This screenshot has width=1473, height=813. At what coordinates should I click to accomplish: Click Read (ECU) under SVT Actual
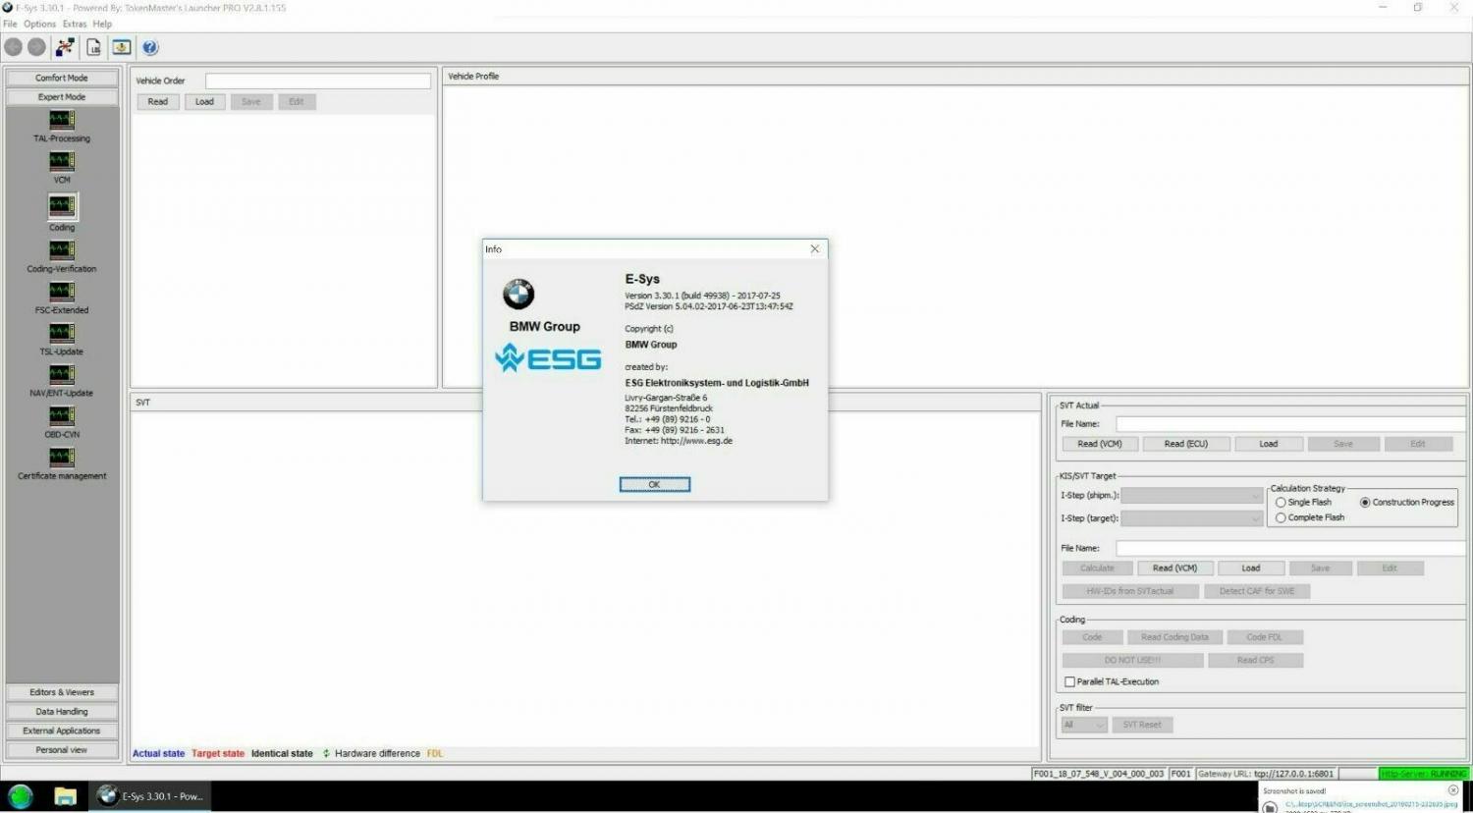click(1185, 443)
